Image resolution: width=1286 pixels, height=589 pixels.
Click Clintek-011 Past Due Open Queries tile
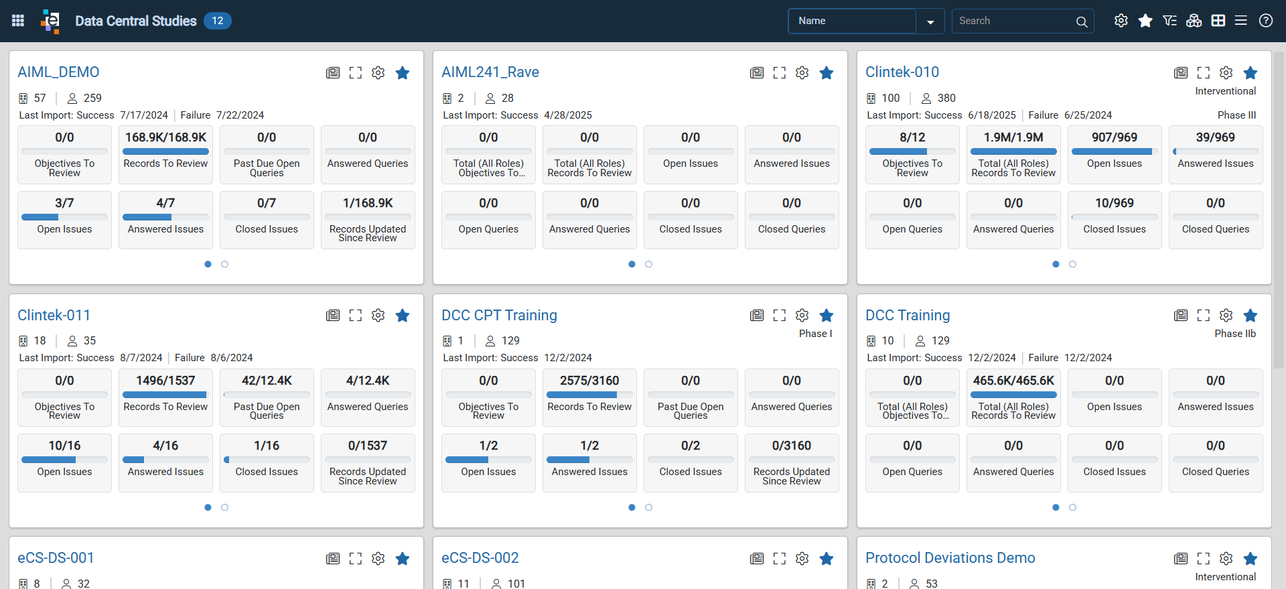(267, 397)
